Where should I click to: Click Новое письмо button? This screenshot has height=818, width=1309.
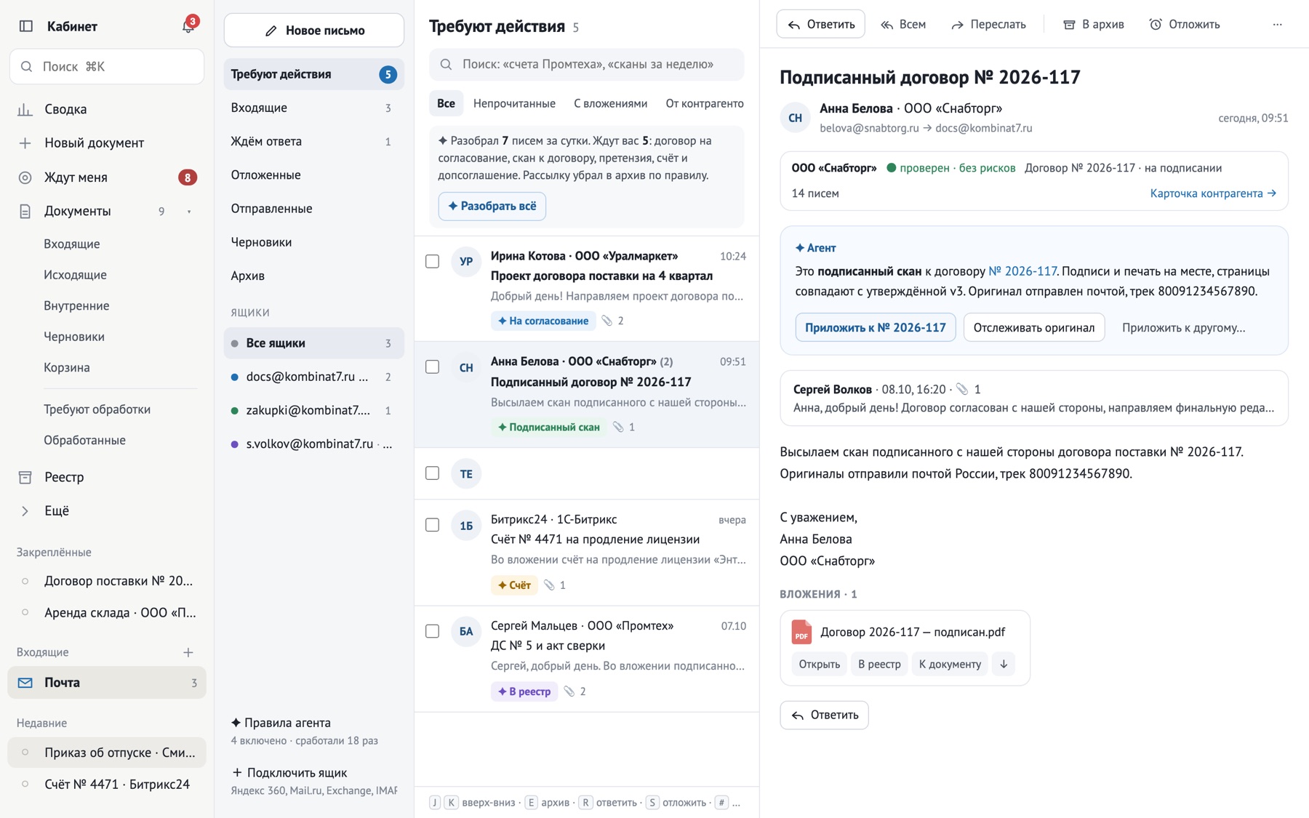pos(314,31)
